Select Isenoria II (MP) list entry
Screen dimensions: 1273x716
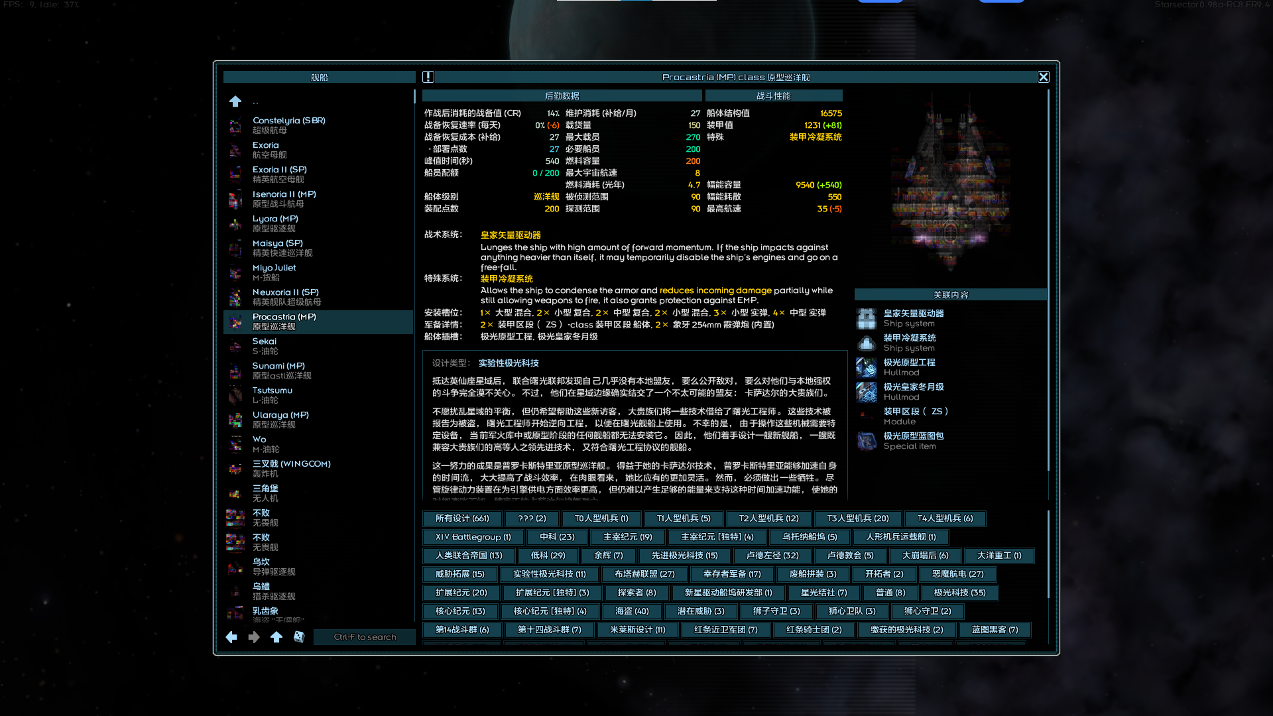pyautogui.click(x=318, y=200)
